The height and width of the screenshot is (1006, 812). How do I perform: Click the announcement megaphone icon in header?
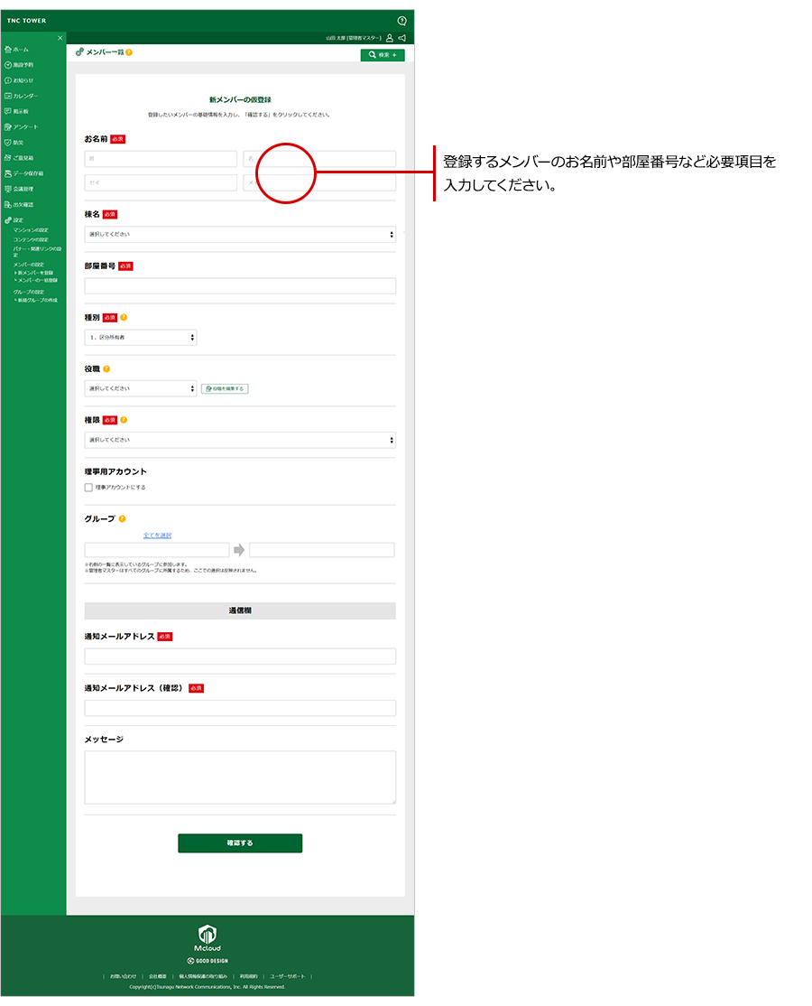click(401, 38)
